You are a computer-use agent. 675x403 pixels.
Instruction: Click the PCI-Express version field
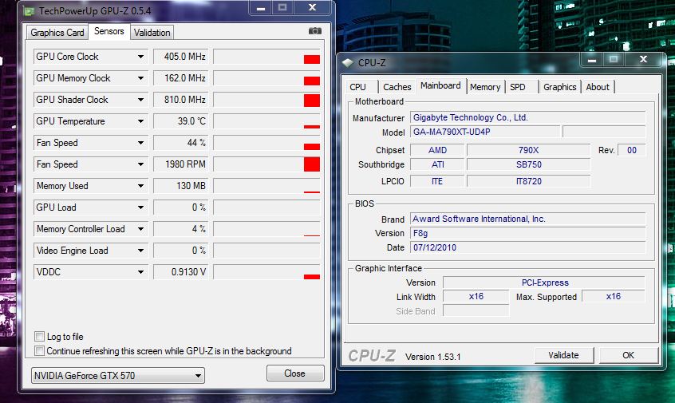pos(544,282)
